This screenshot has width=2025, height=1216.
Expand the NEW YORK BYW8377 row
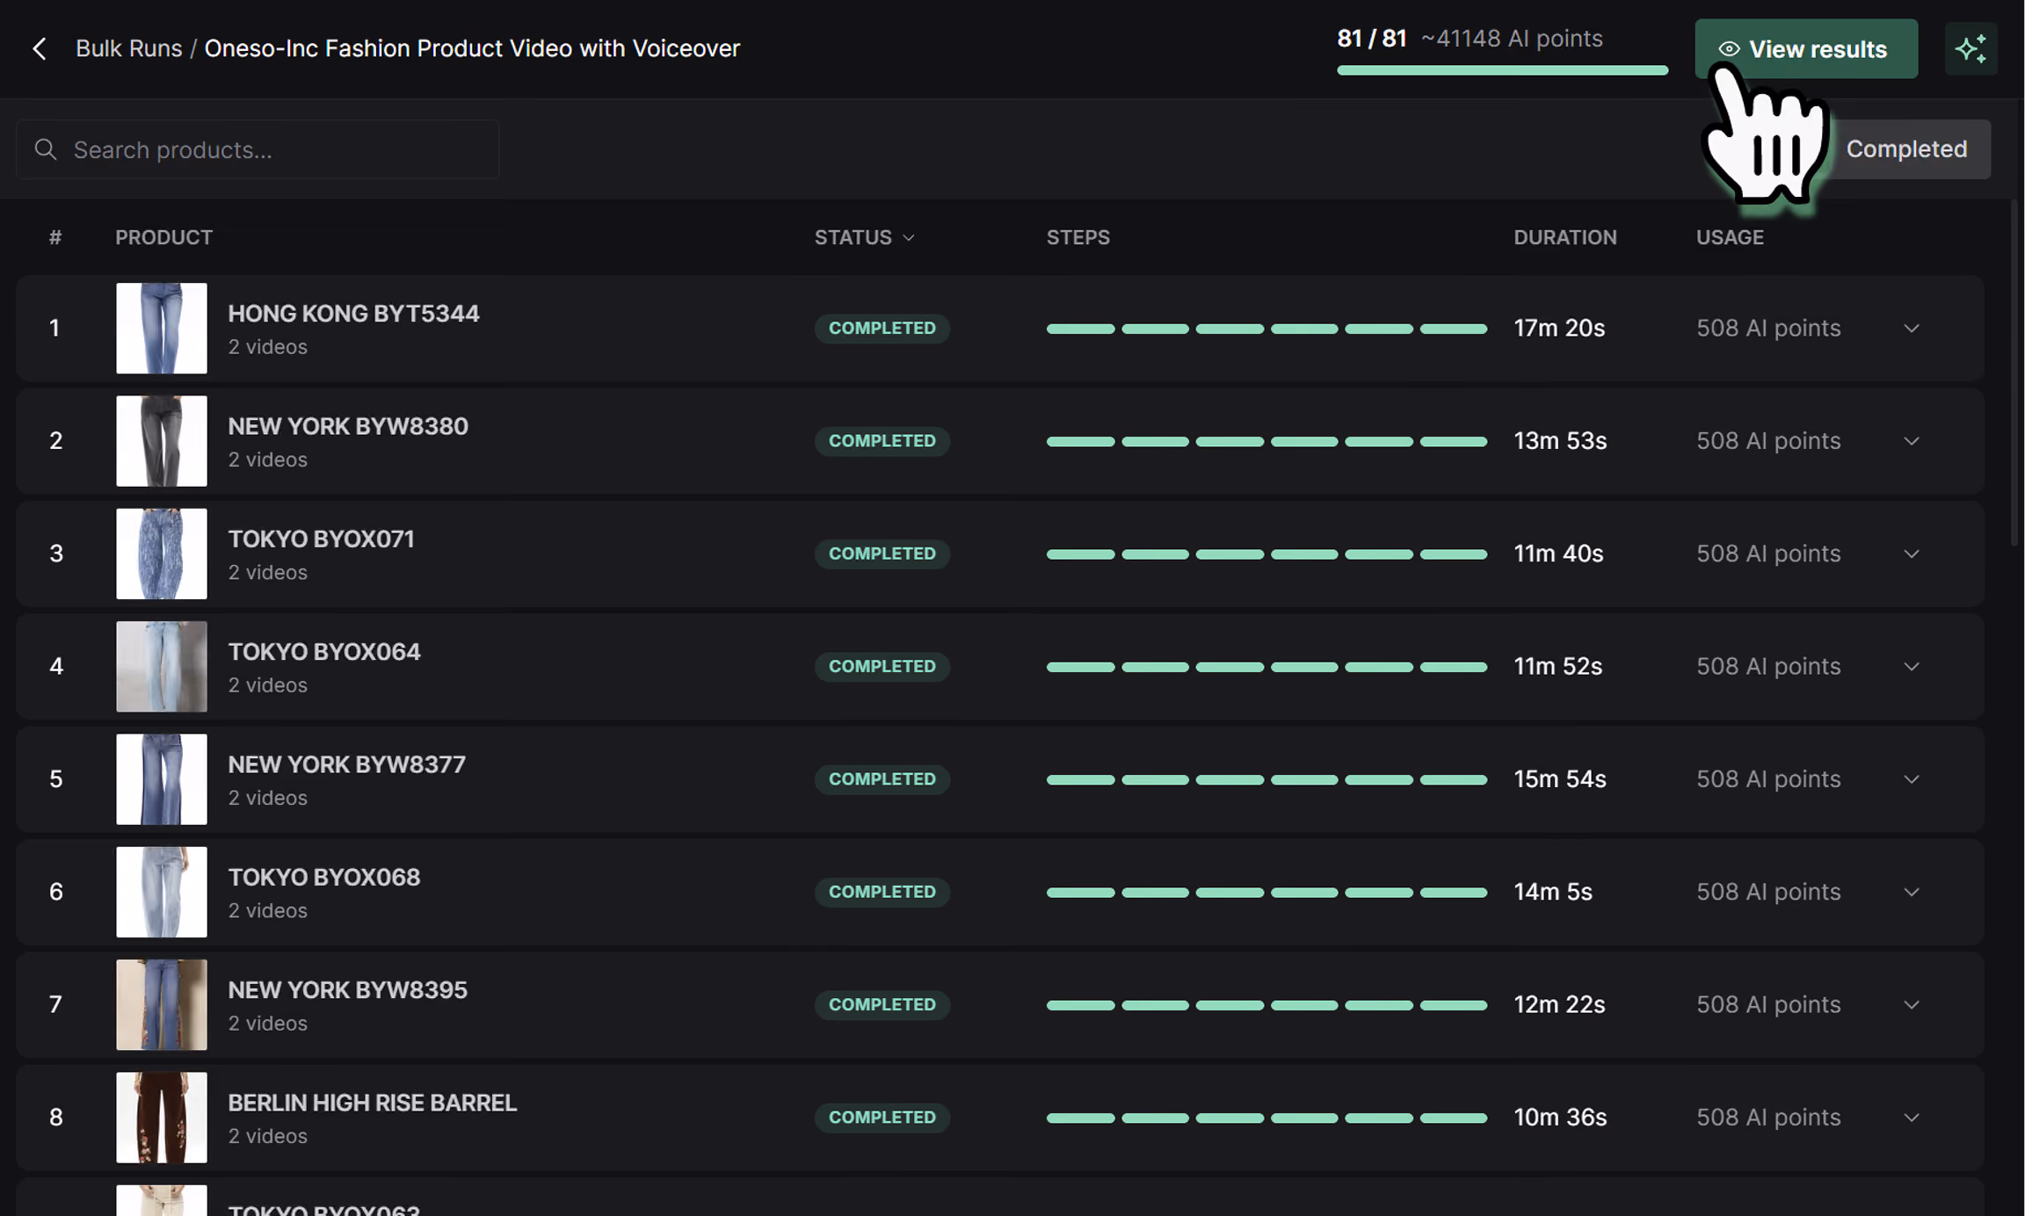coord(1912,779)
